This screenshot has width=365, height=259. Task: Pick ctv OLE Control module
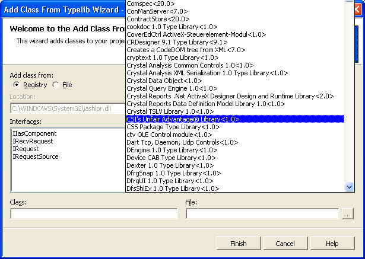pos(235,135)
